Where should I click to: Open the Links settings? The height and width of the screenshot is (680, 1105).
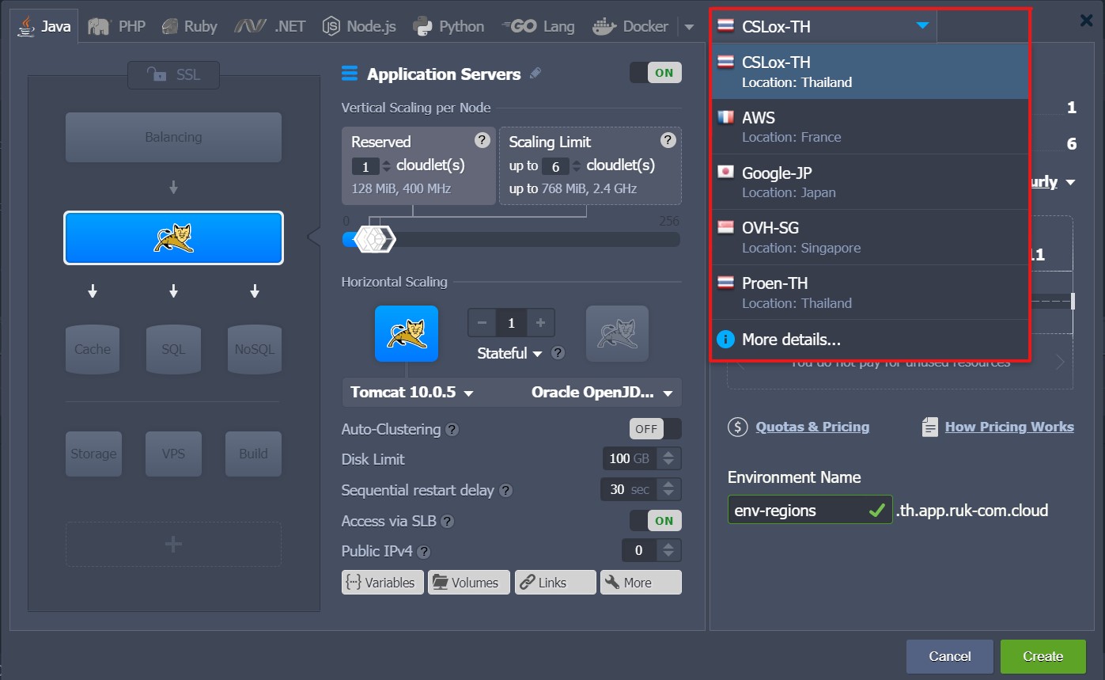[x=555, y=582]
